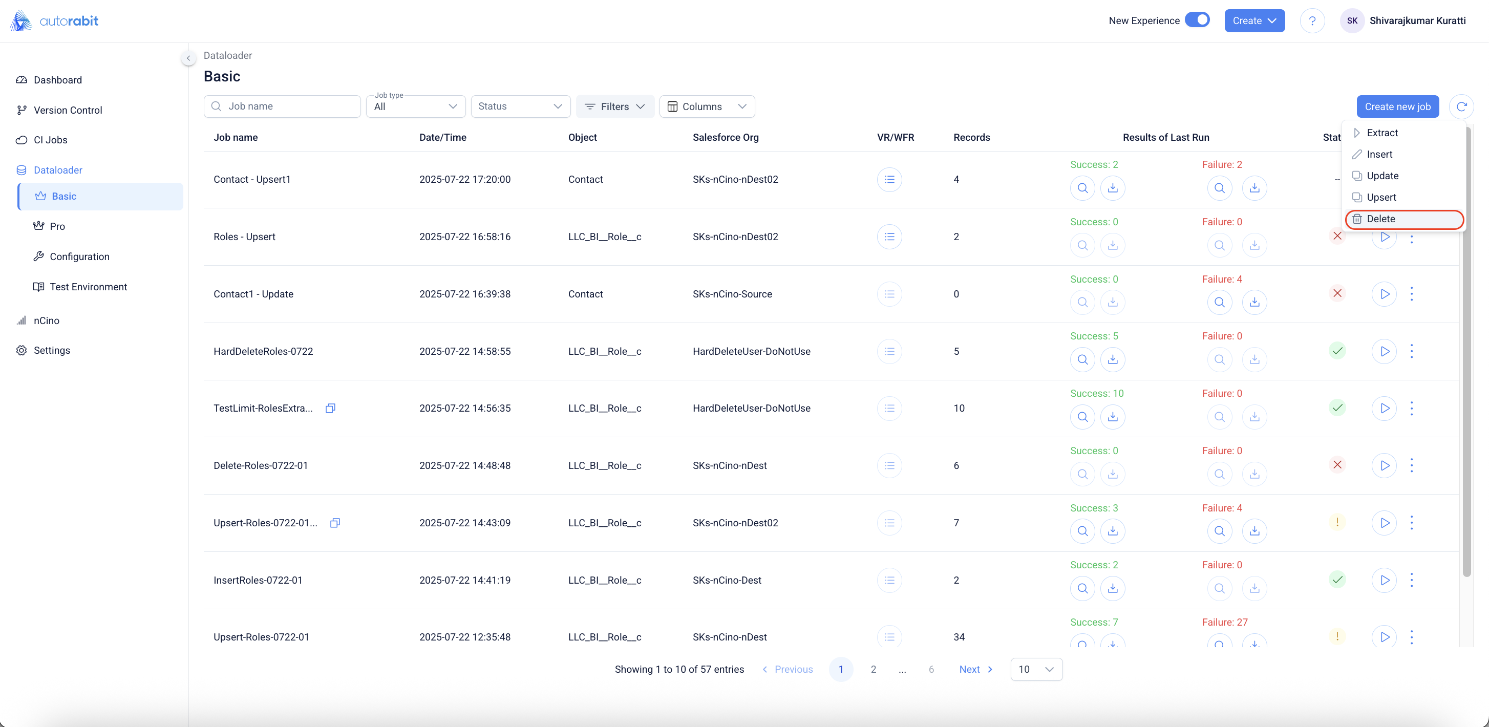This screenshot has height=727, width=1489.
Task: Open the Status filter dropdown
Action: (520, 106)
